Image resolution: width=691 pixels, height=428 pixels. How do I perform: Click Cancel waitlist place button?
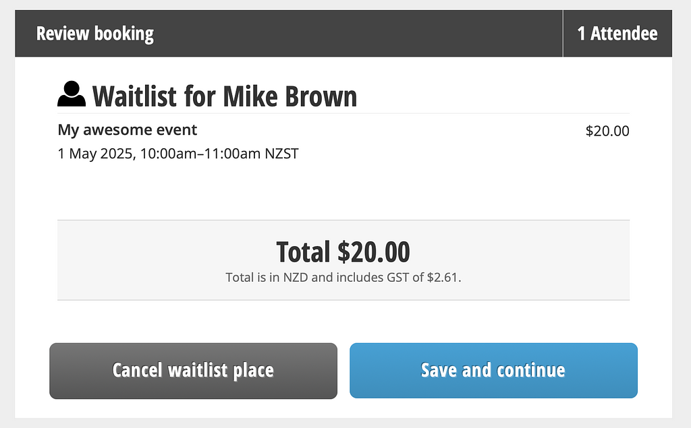coord(194,371)
